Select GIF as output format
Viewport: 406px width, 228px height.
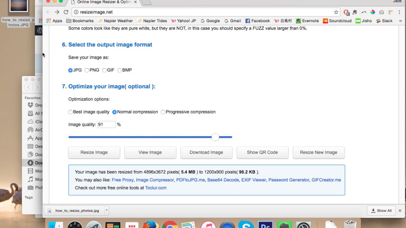coord(104,70)
